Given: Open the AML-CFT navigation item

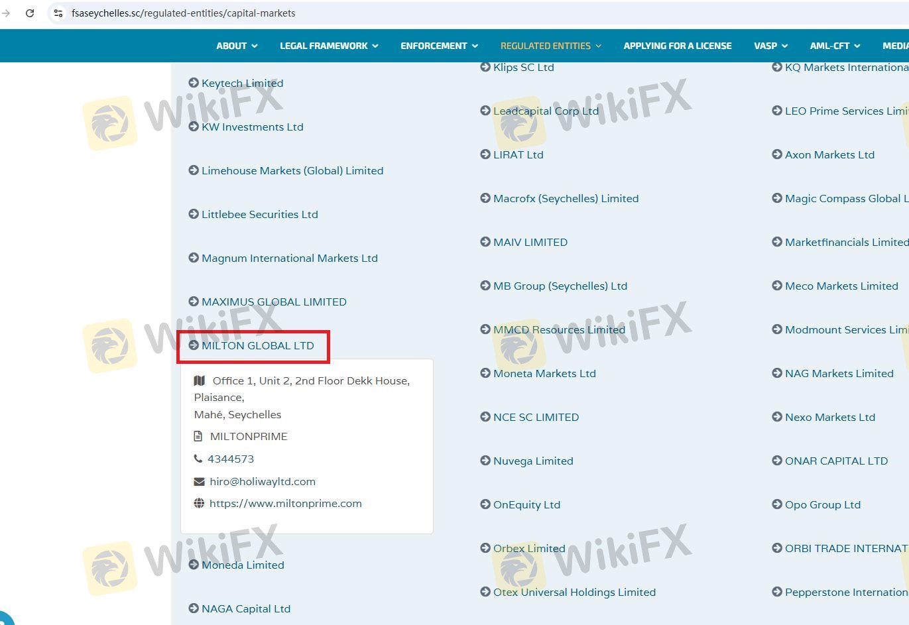Looking at the screenshot, I should pos(829,46).
